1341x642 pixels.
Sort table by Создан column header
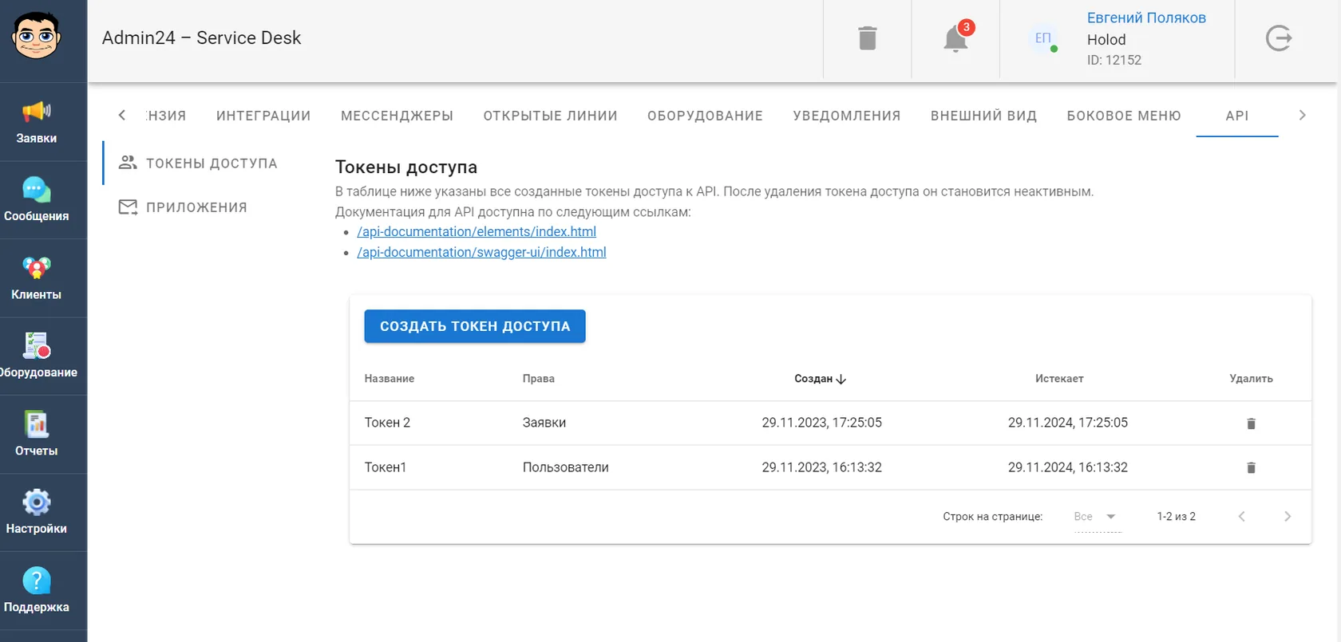(x=821, y=379)
